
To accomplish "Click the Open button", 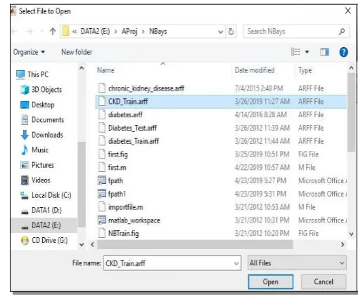I will [271, 282].
